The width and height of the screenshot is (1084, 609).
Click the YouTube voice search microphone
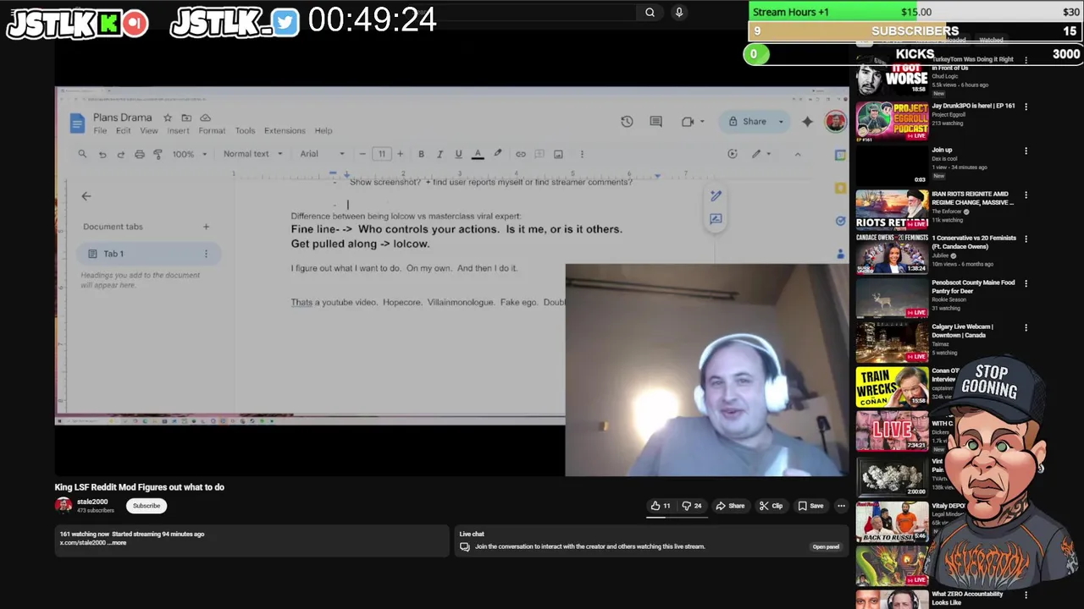click(678, 12)
